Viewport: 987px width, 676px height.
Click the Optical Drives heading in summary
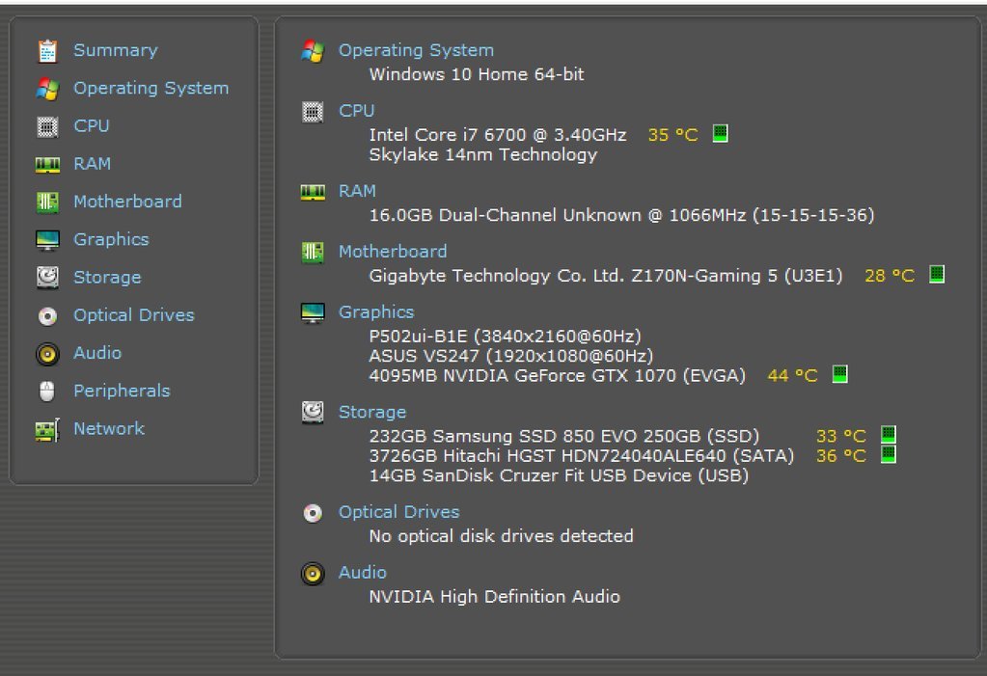398,512
